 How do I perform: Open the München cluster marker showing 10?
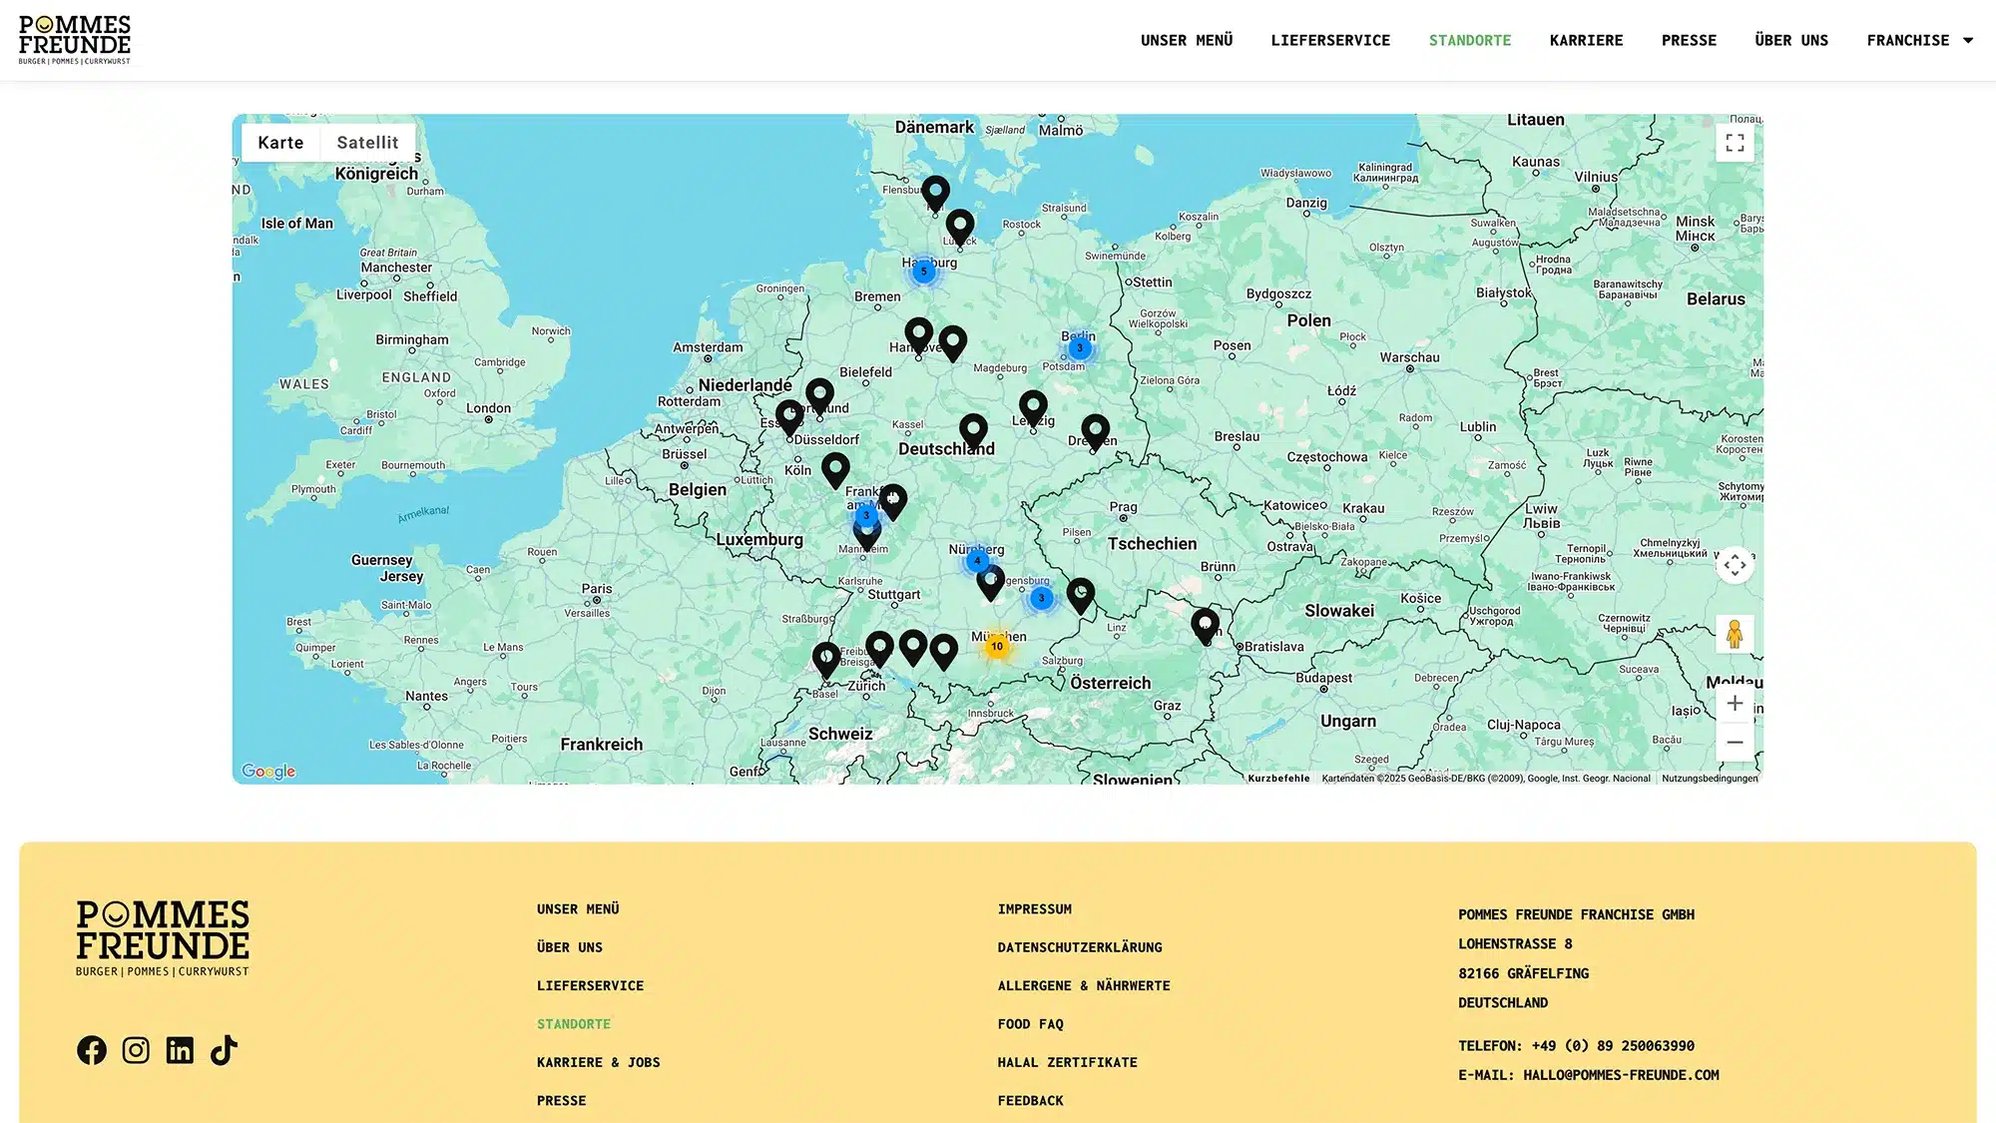tap(996, 647)
